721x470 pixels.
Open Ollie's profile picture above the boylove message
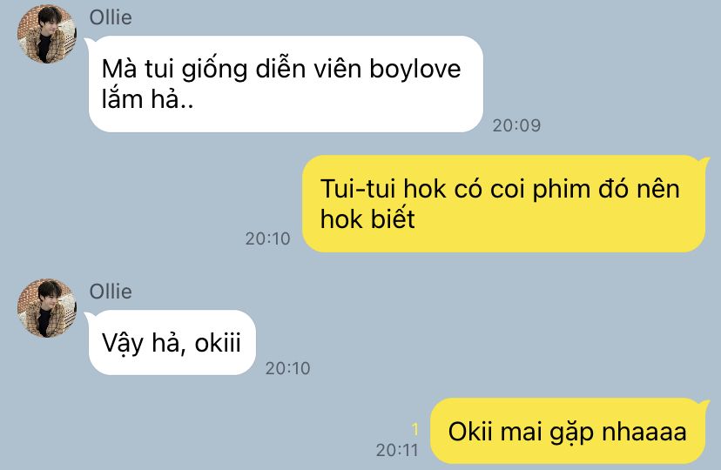46,34
